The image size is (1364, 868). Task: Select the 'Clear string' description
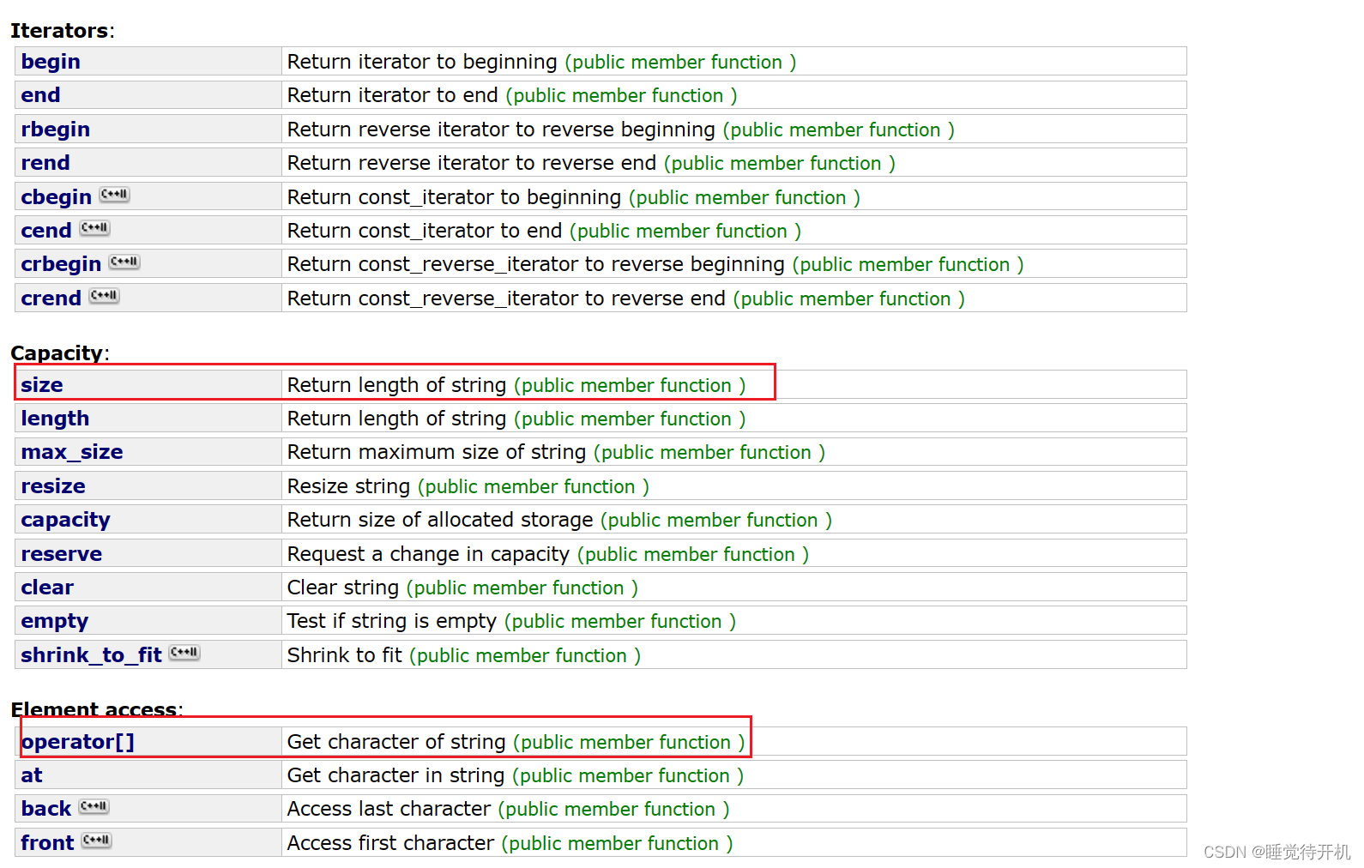point(343,588)
